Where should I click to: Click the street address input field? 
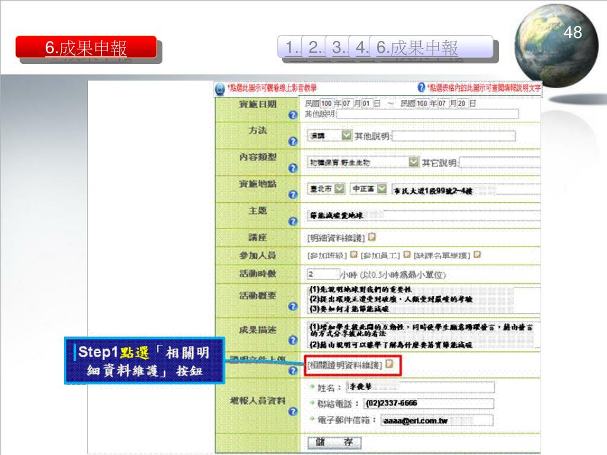click(x=466, y=190)
